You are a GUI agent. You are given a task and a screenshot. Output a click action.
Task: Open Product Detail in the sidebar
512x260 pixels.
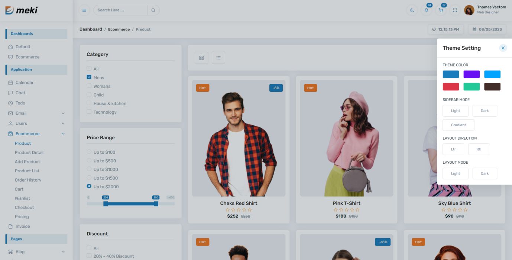coord(29,152)
